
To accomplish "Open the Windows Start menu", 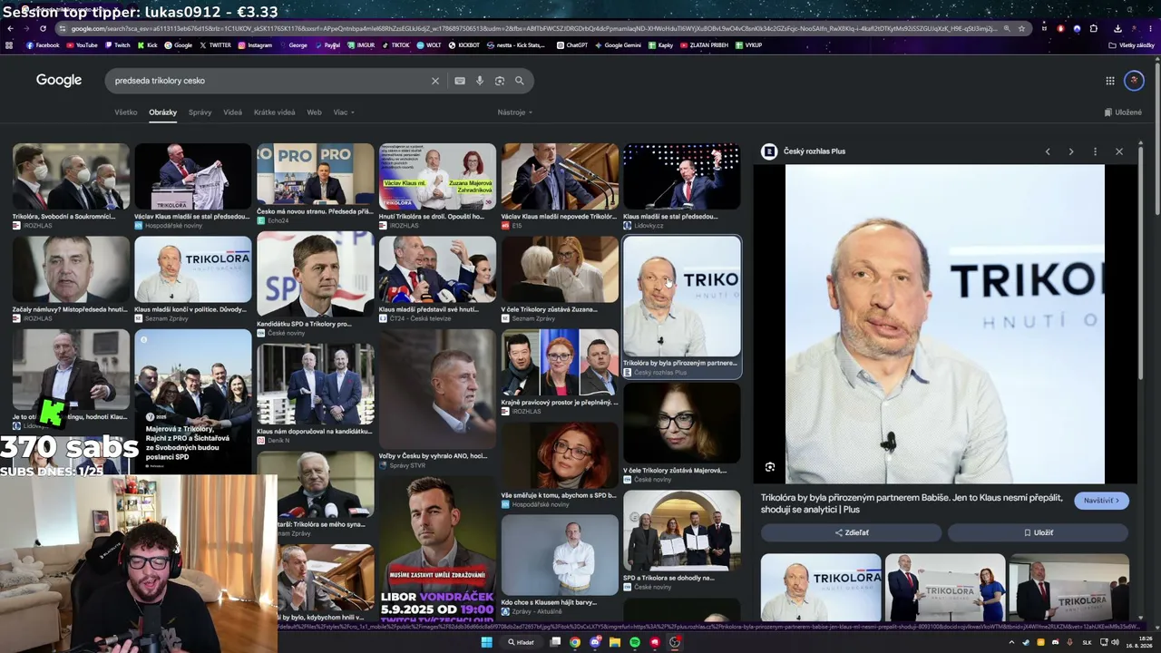I will [486, 642].
